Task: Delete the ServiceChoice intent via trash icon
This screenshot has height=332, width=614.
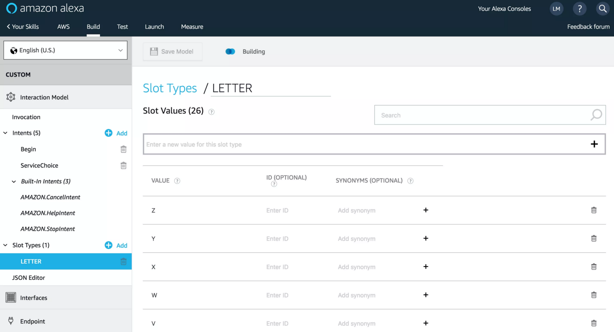Action: [x=124, y=165]
